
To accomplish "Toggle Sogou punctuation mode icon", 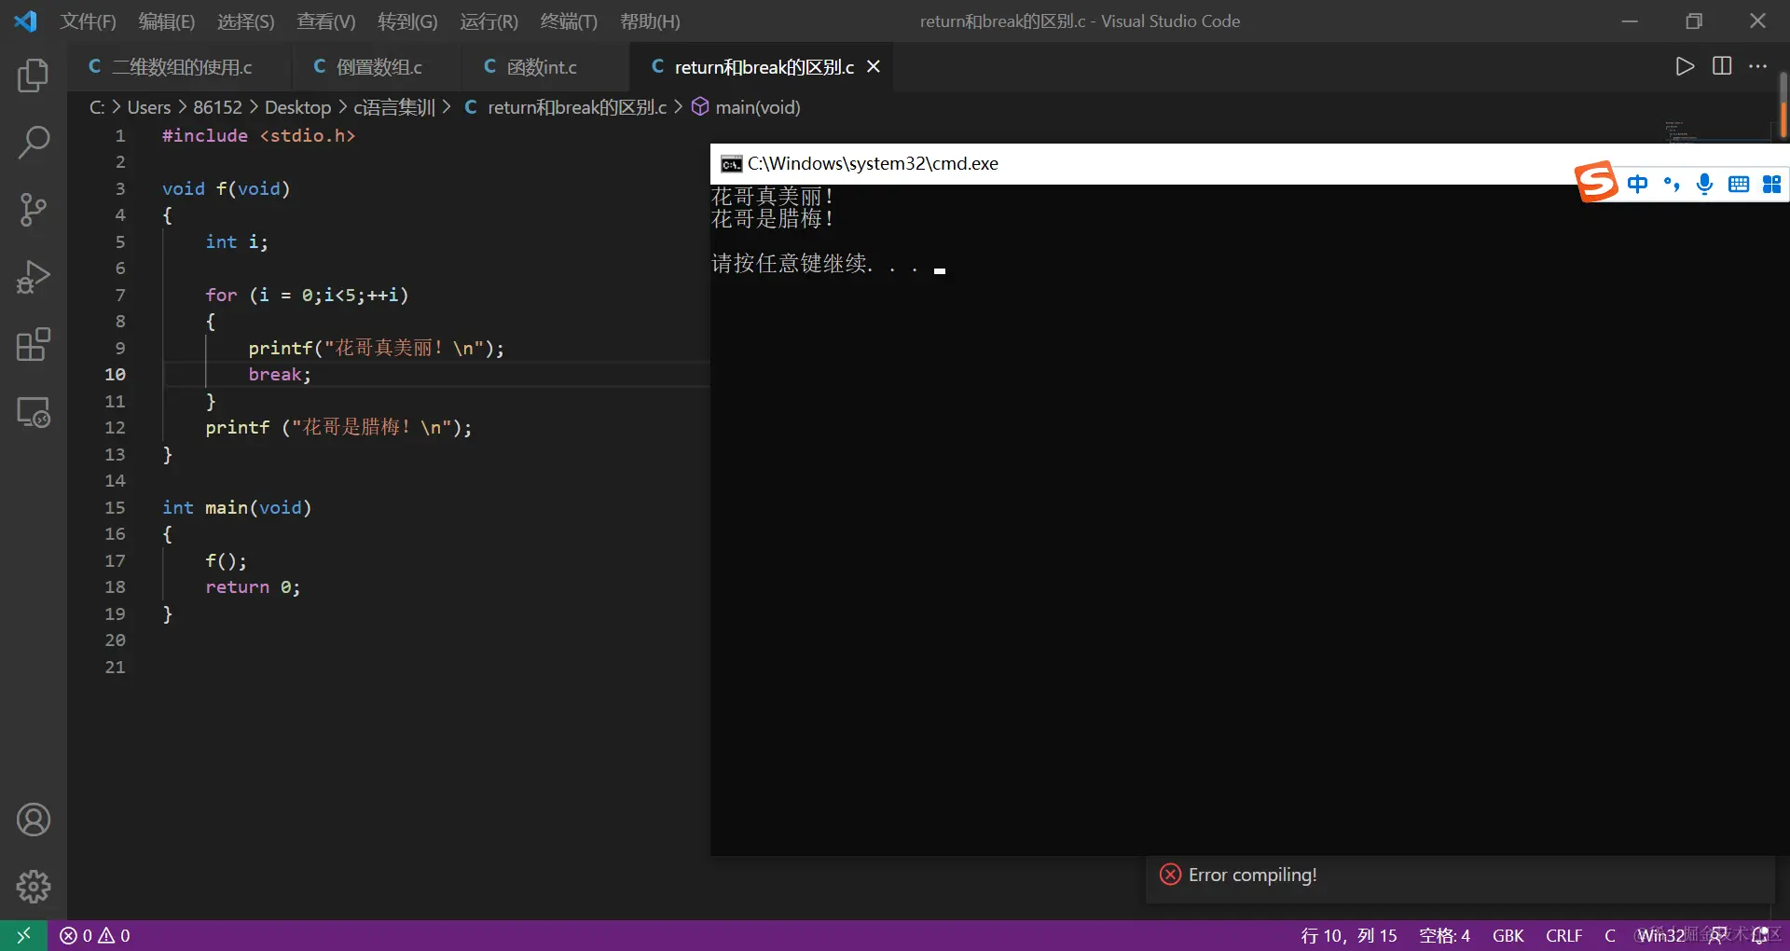I will (x=1672, y=184).
